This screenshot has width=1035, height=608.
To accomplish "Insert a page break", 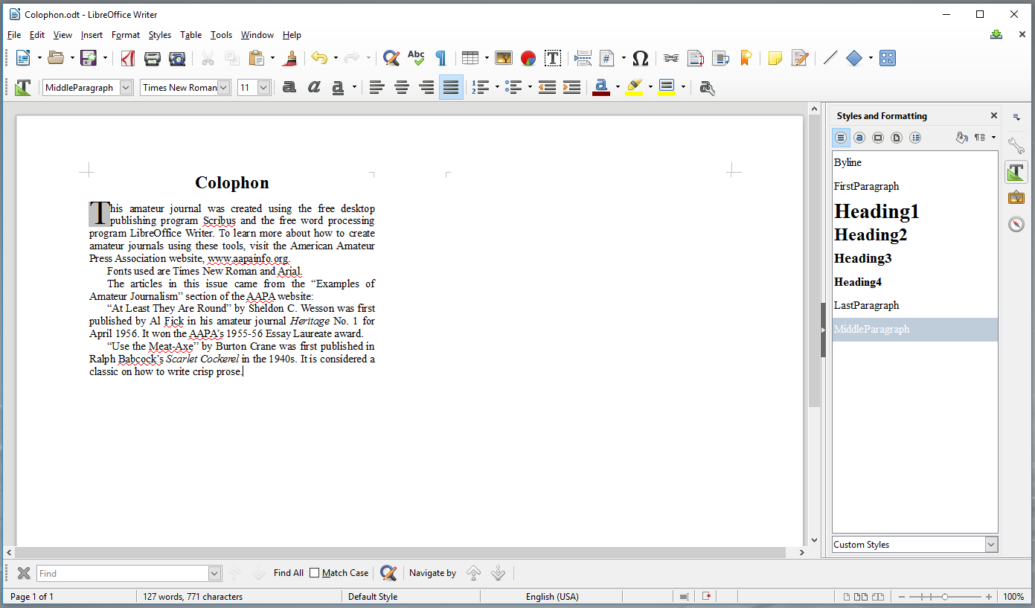I will click(583, 58).
